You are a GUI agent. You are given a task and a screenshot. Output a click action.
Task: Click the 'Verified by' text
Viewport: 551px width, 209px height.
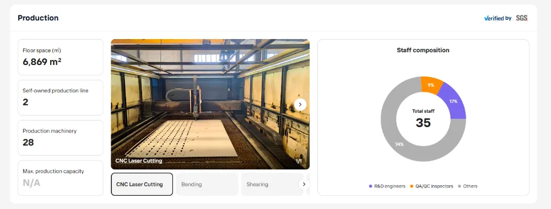click(x=498, y=18)
